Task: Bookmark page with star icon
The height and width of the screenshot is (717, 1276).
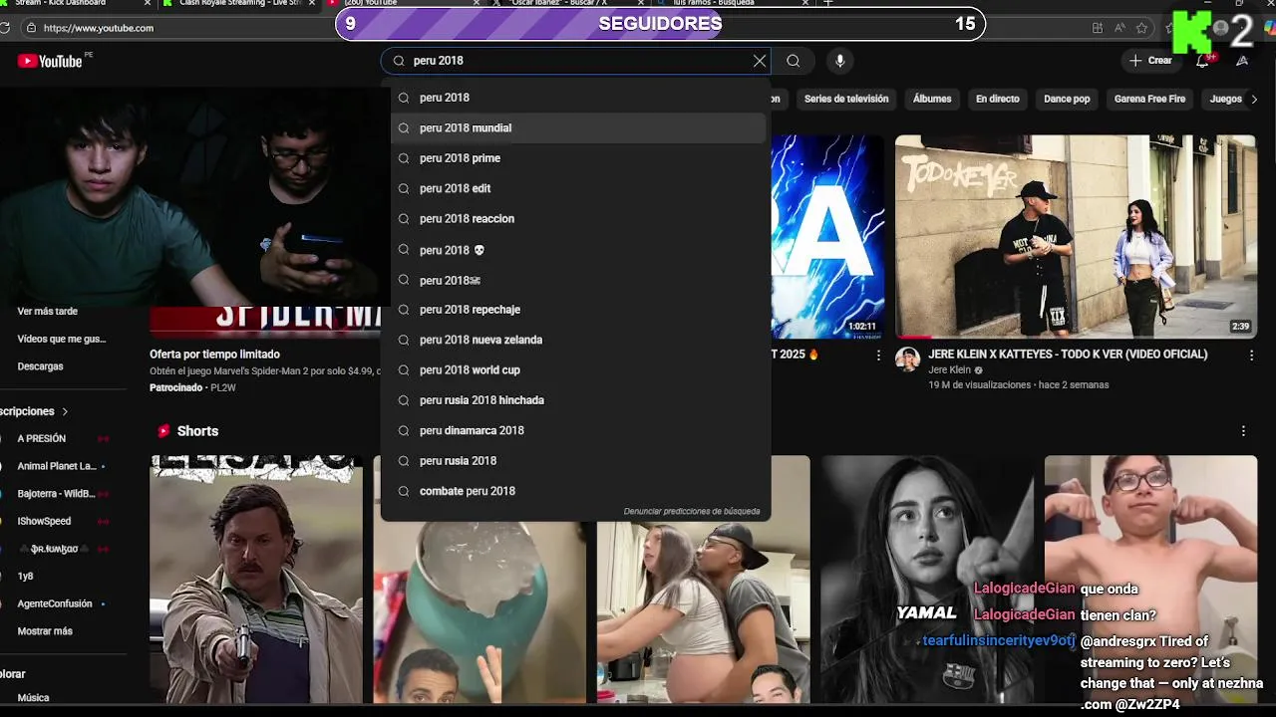Action: (x=1142, y=28)
